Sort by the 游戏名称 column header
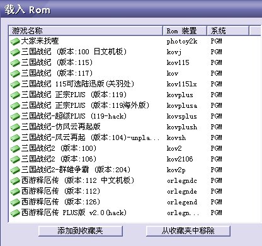The height and width of the screenshot is (246, 262). (x=86, y=31)
